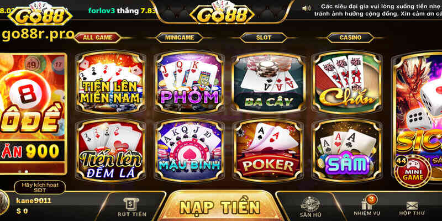Open the round Mini Game button
Screen dimensions: 442x221
pos(413,171)
